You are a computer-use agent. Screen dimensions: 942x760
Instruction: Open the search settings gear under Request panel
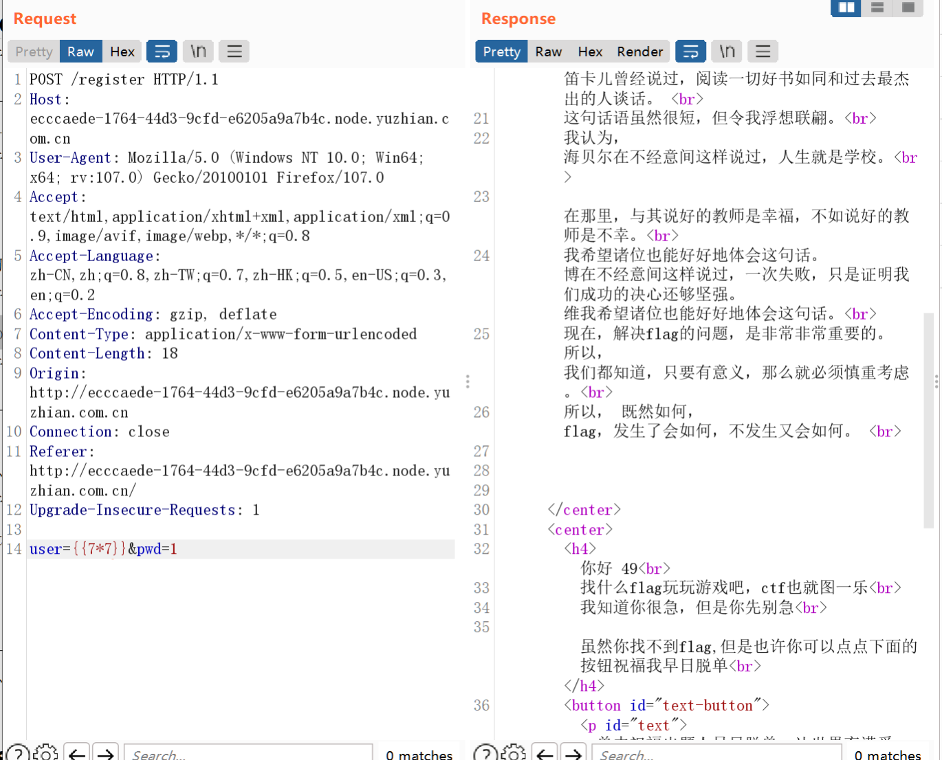pos(45,753)
